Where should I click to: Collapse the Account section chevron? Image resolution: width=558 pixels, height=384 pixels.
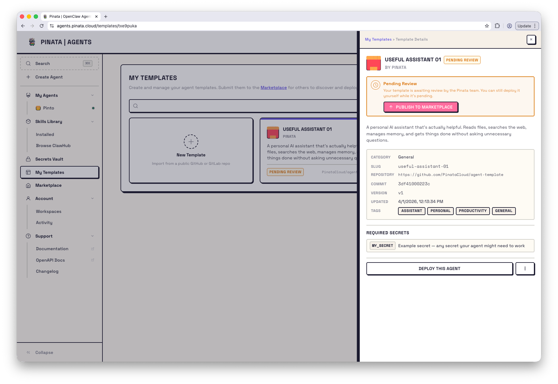point(92,198)
